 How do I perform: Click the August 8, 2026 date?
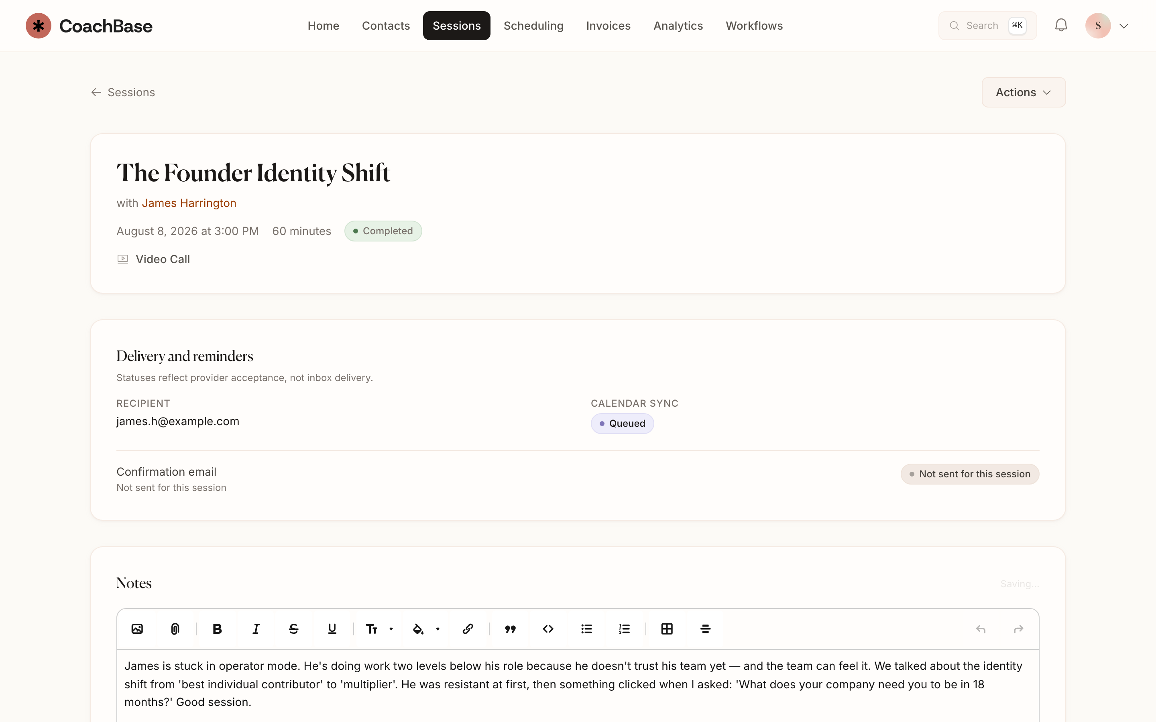188,231
